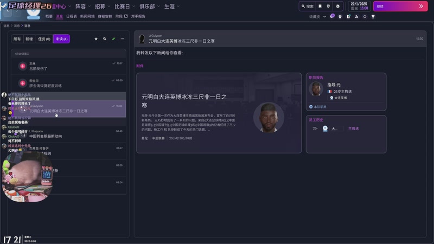Click the 中超联赛 tag on news card
434x244 pixels.
158,138
